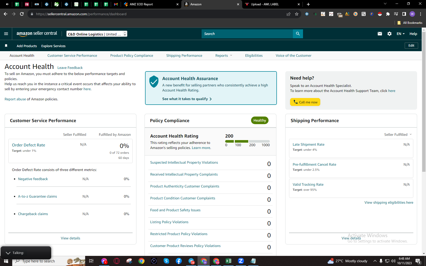Open See what it takes to qualify
426x266 pixels.
coord(187,99)
